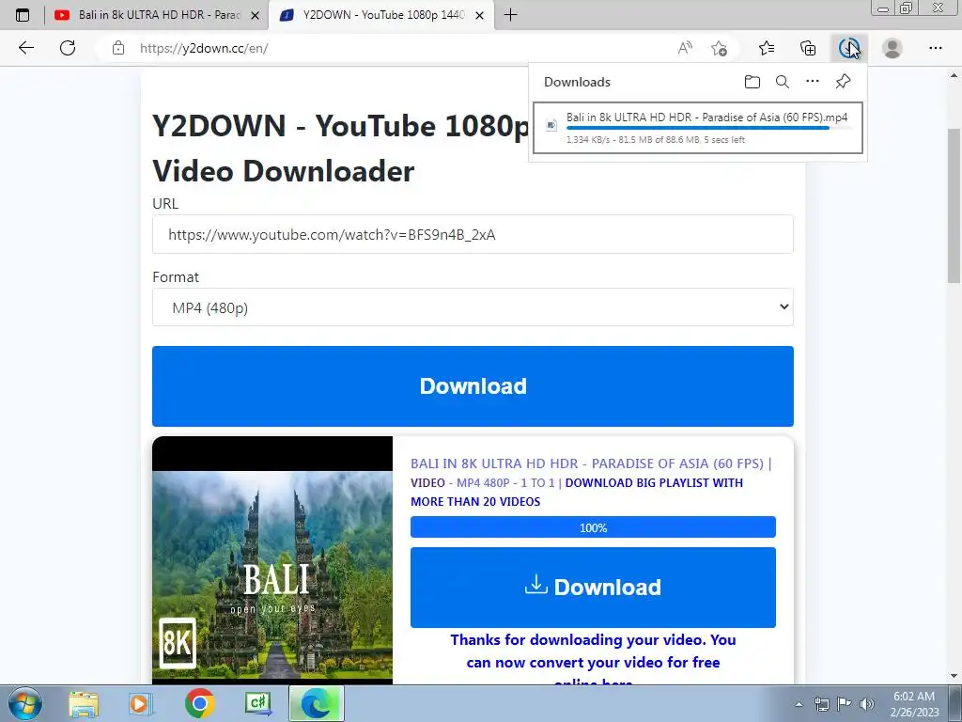View site information lock icon
Viewport: 962px width, 722px height.
click(x=117, y=48)
